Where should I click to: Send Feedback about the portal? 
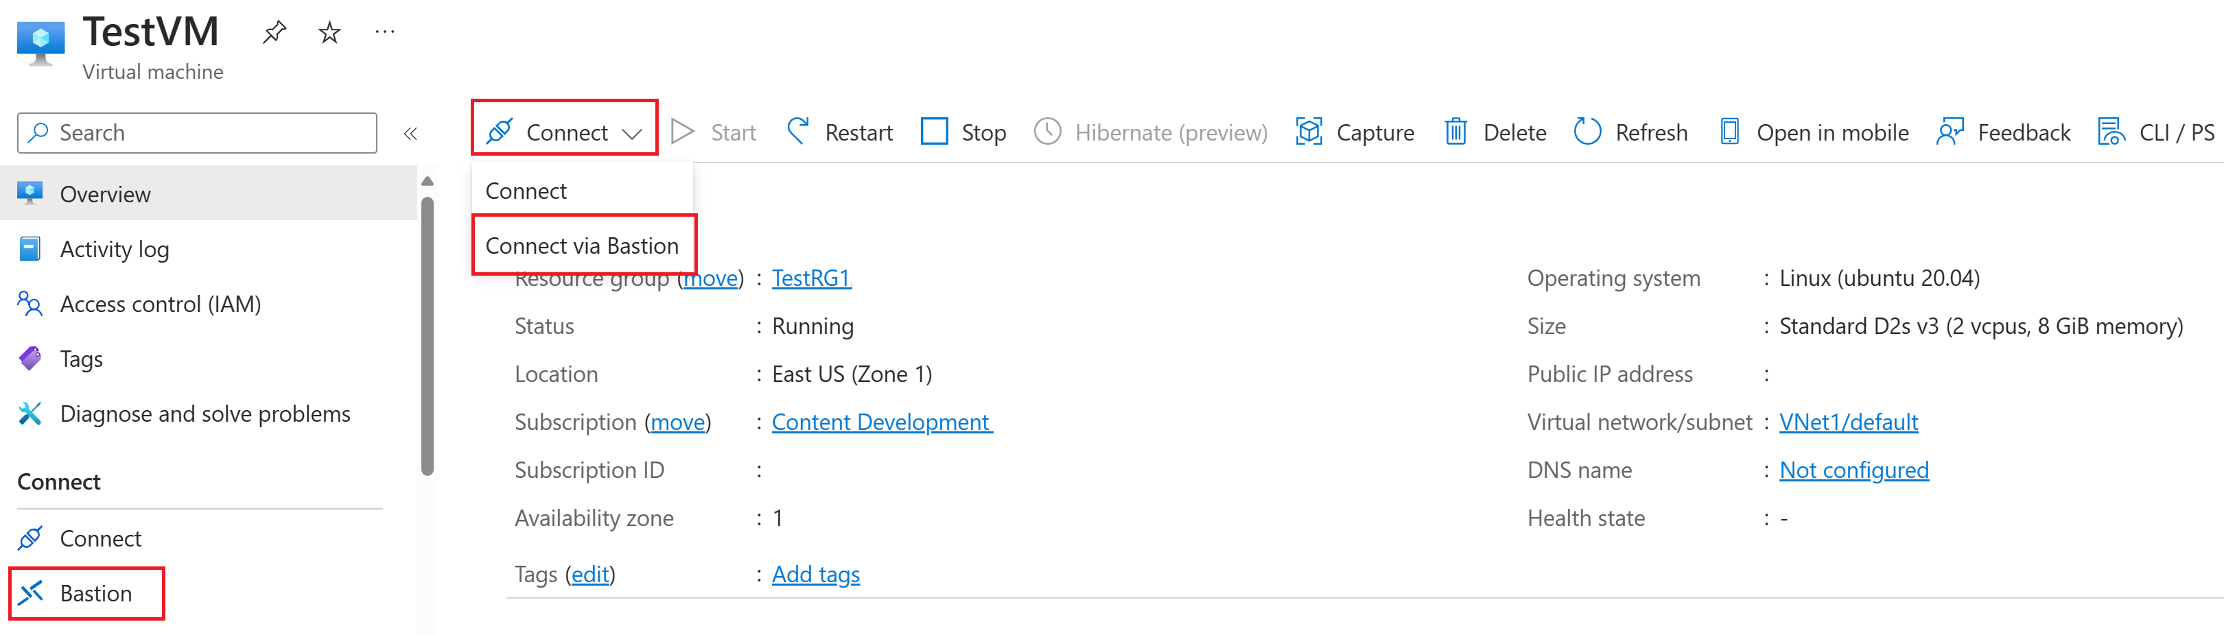2004,132
